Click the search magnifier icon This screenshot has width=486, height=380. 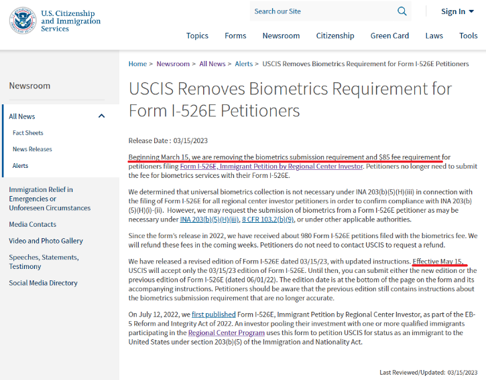(x=402, y=11)
